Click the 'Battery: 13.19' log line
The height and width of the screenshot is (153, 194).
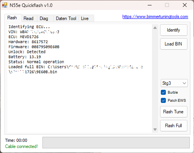point(25,57)
